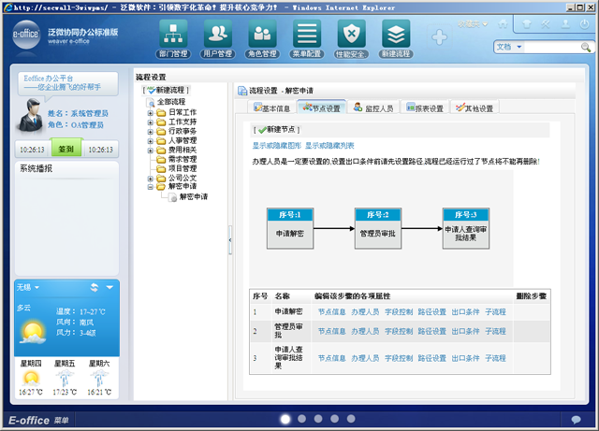Open the 文档 search type dropdown

[519, 46]
